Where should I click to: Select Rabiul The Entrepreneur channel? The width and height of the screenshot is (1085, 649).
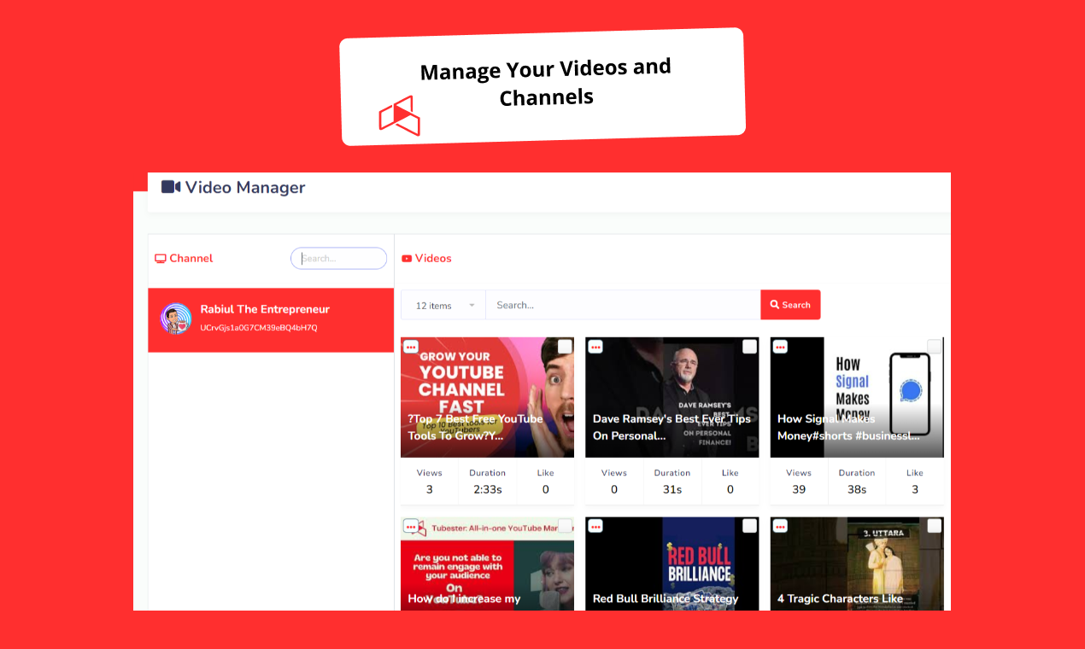[271, 319]
